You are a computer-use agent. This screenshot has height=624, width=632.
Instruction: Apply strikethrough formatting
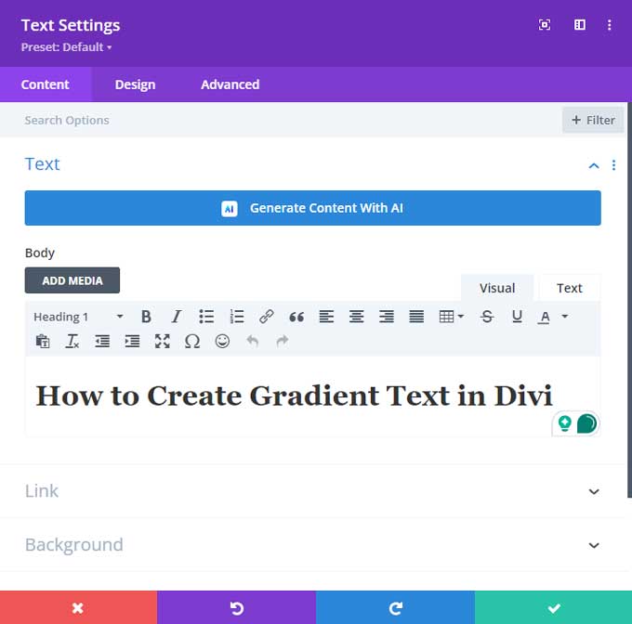click(487, 317)
